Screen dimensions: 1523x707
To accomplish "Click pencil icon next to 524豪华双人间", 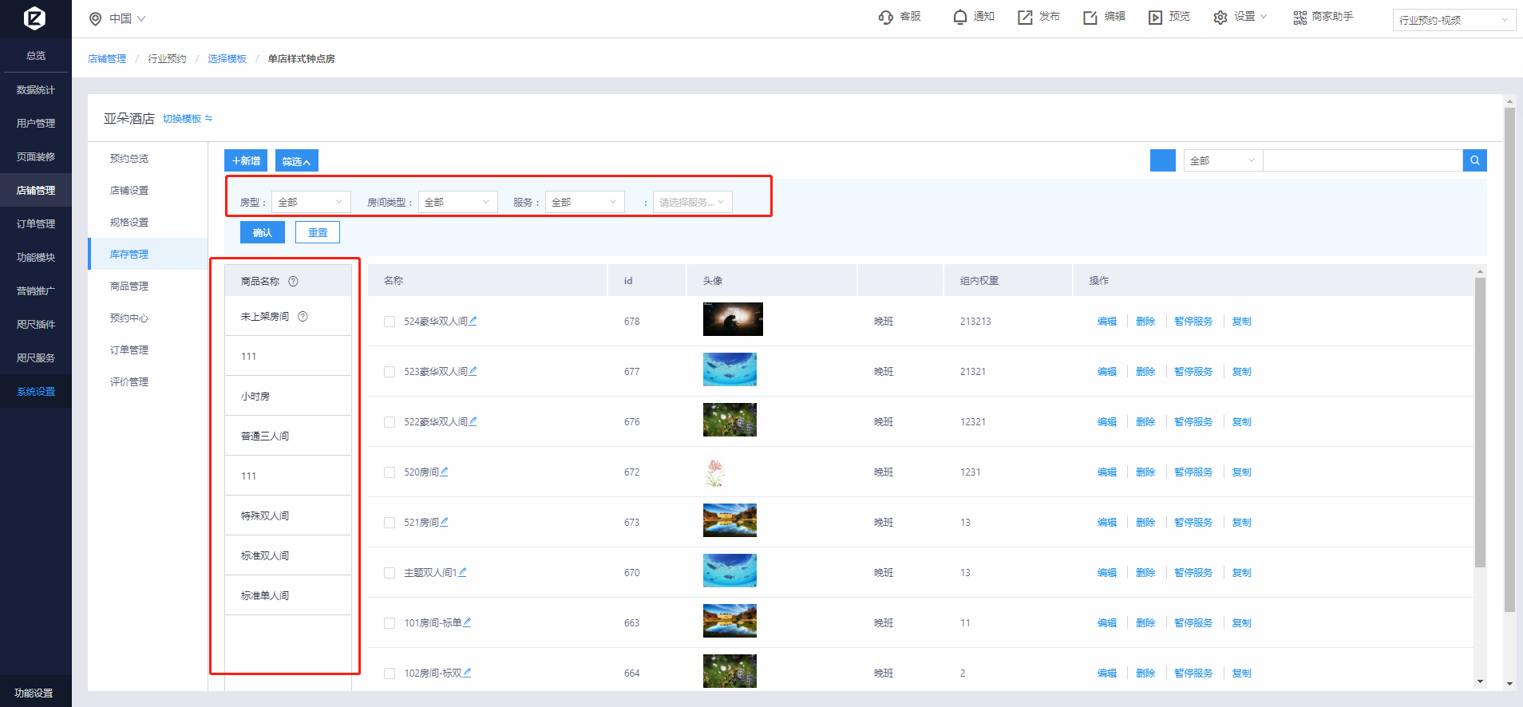I will (x=473, y=321).
